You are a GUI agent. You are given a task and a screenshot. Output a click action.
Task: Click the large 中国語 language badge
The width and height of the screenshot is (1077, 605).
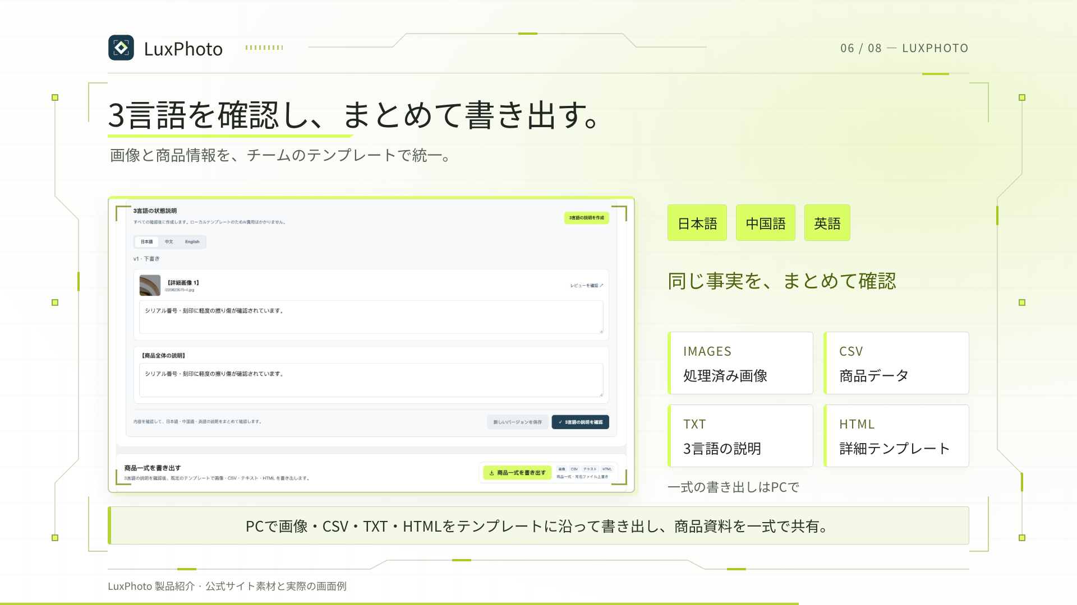[x=766, y=223]
